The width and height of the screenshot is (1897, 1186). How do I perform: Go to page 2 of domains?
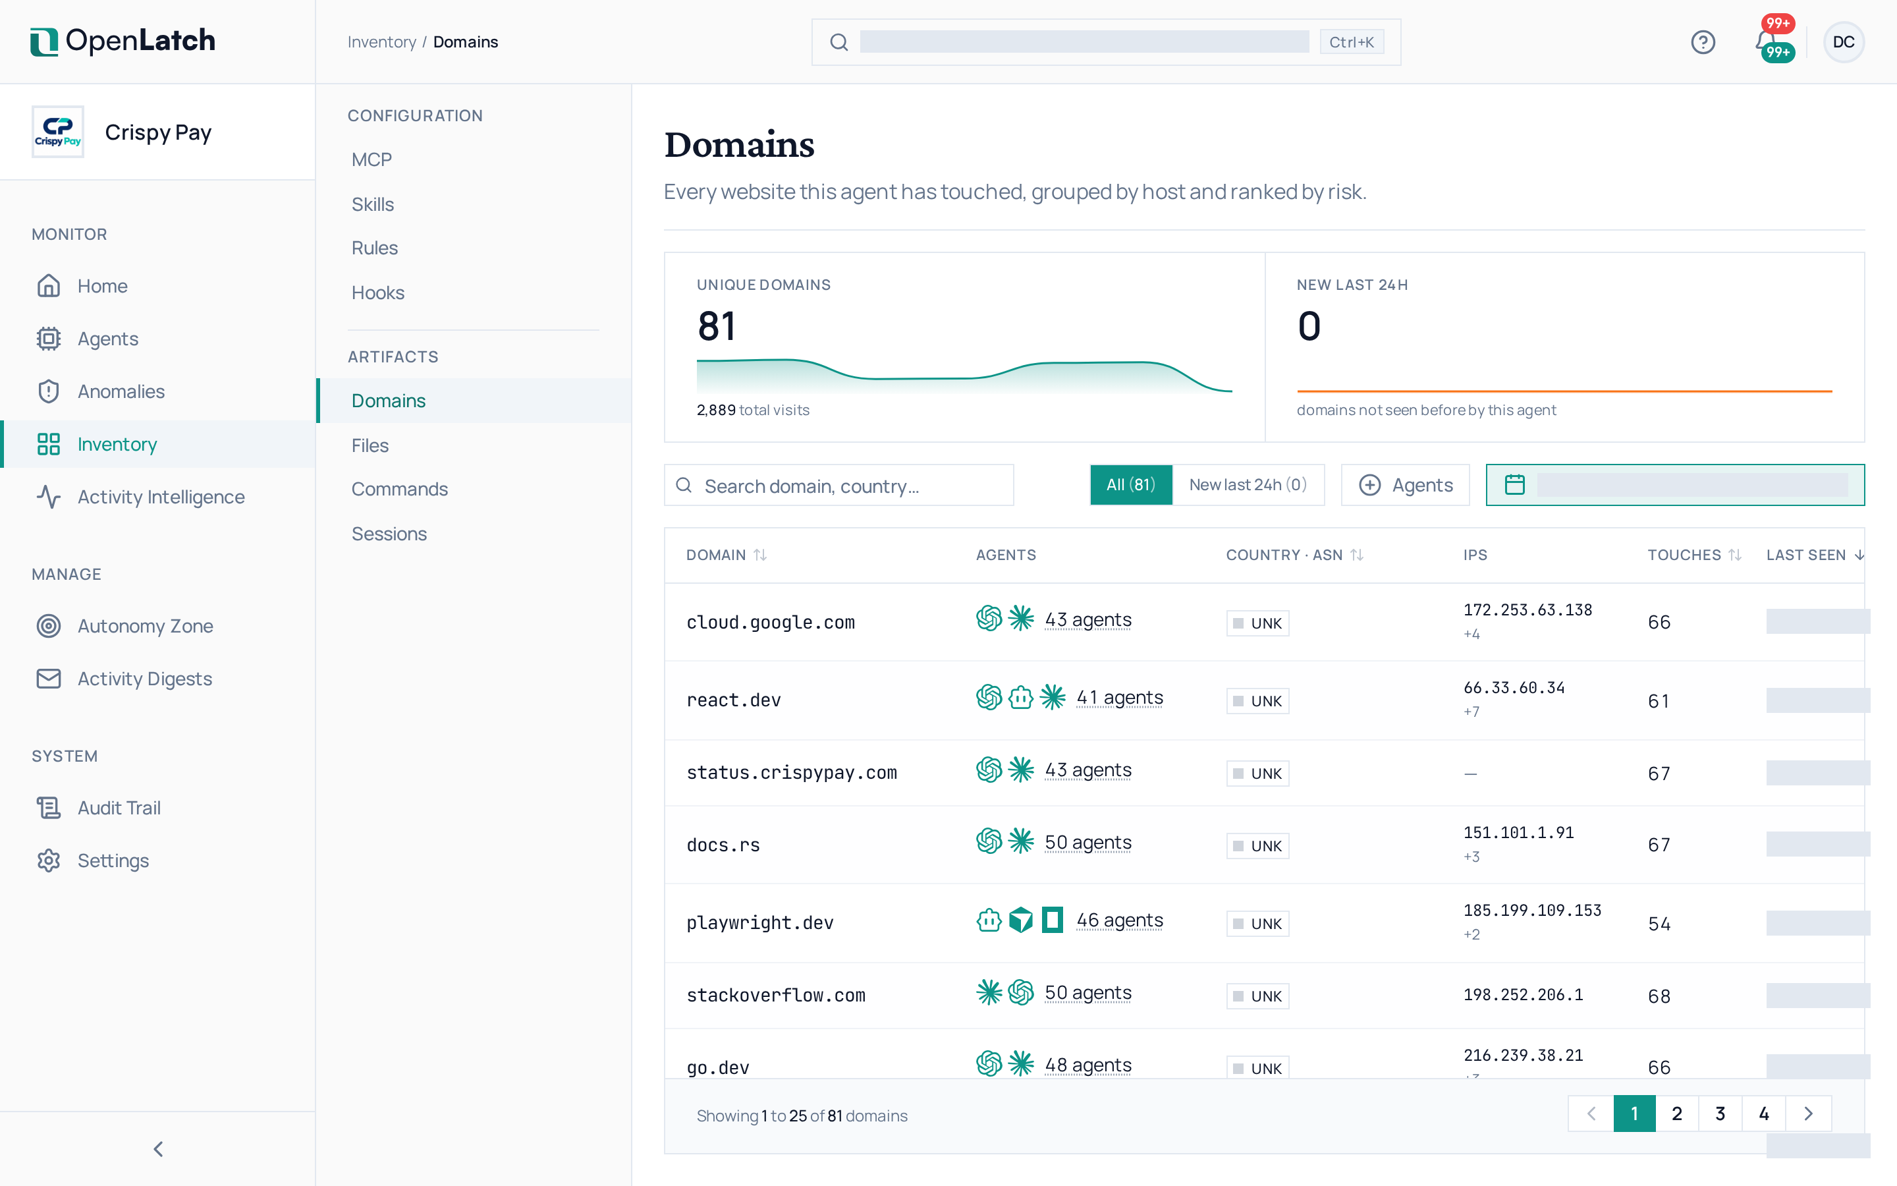coord(1676,1114)
